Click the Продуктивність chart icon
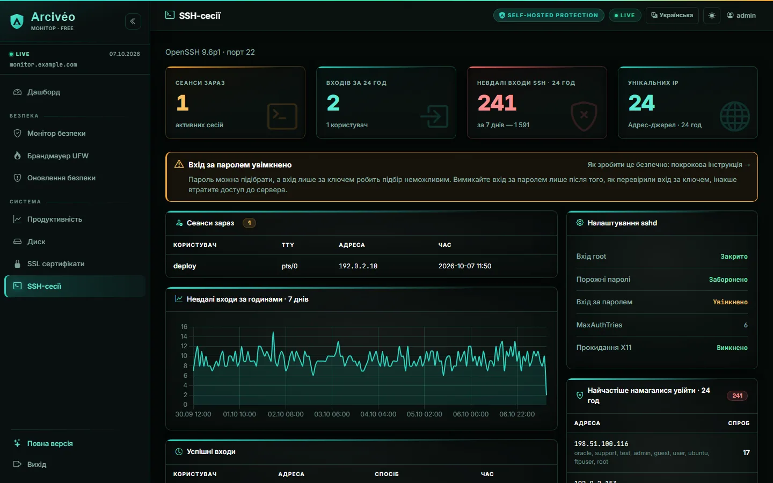Screen dimensions: 773x483 17,219
